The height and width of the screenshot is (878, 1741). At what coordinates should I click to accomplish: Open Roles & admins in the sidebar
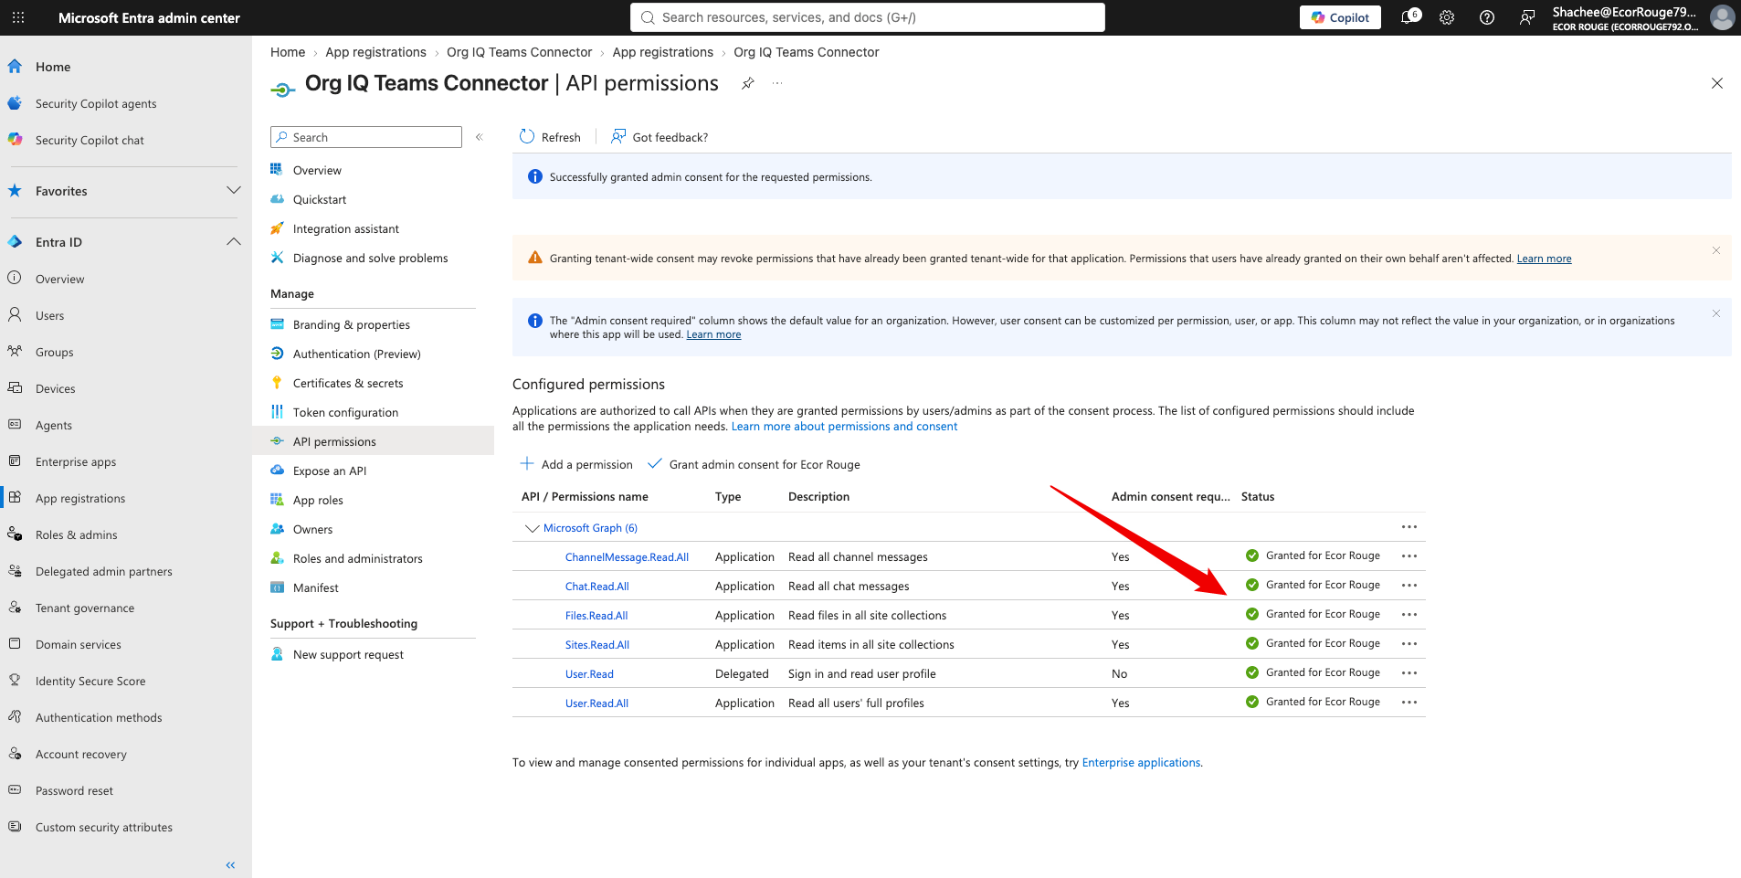coord(76,534)
